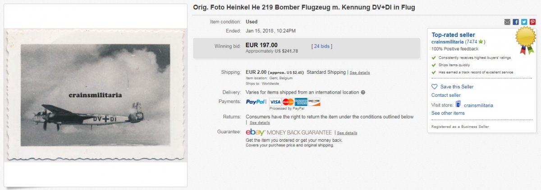Click the PayPal logo in Payments

point(256,102)
